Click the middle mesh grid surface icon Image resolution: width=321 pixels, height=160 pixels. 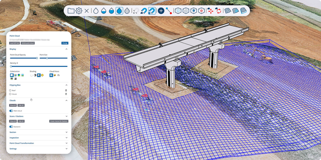pos(235,11)
